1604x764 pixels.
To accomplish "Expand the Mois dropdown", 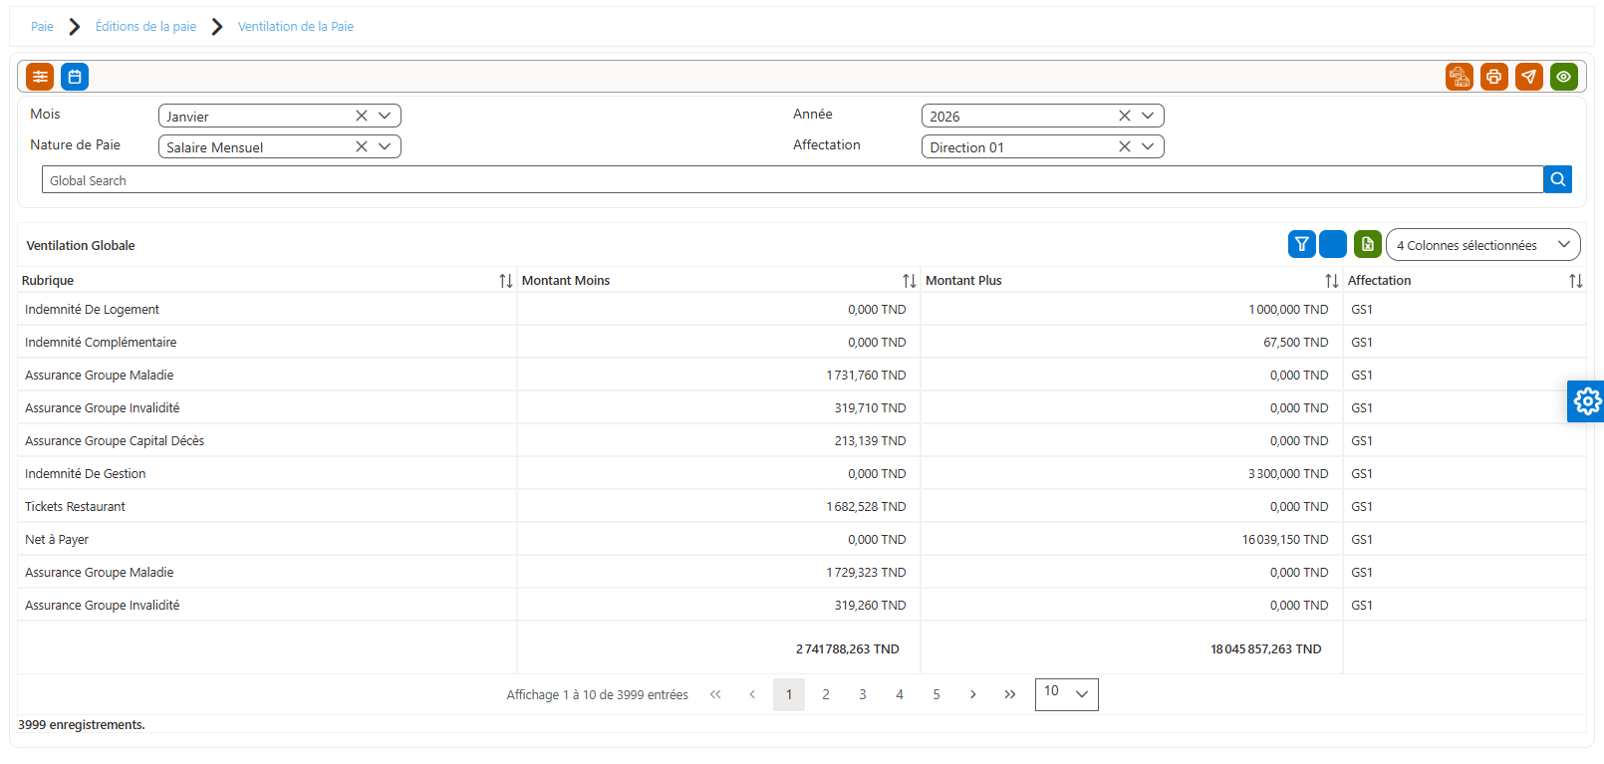I will (x=385, y=116).
